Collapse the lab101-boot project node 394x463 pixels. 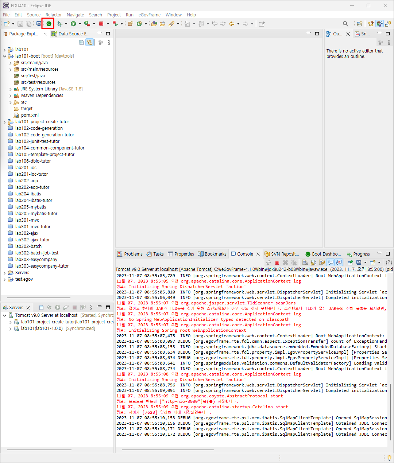point(4,56)
